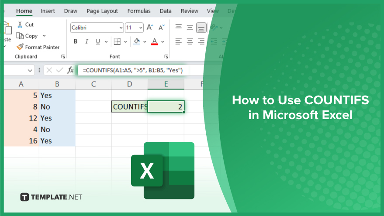Screen dimensions: 384x216
Task: Click the Format Painter label
Action: tap(42, 47)
